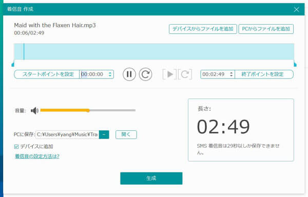308x197 pixels.
Task: Click スタートポイントを設定 button
Action: [47, 74]
